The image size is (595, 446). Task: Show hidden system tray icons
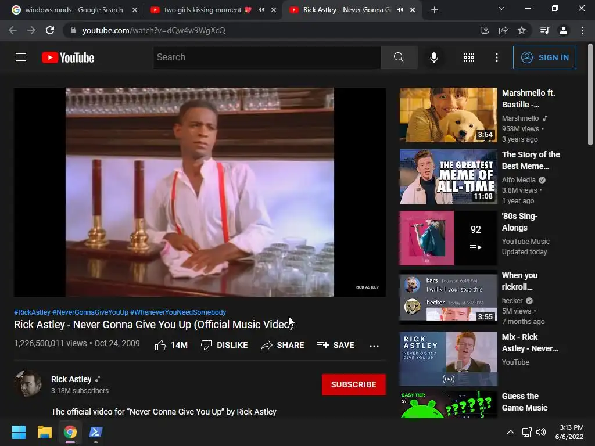tap(511, 432)
